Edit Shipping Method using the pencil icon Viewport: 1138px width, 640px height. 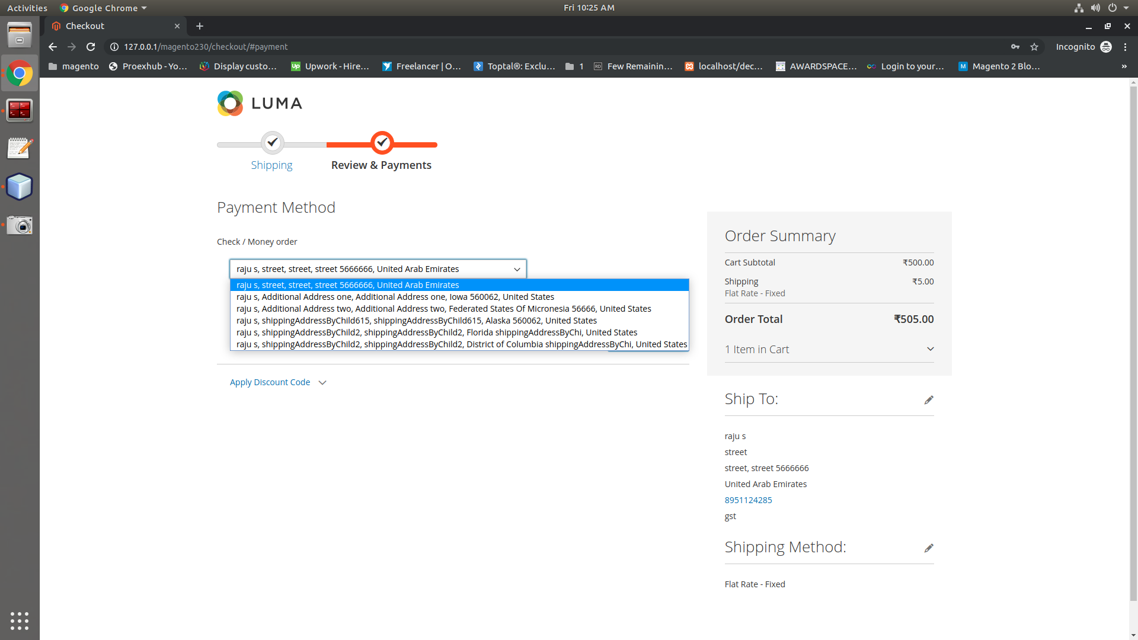(x=928, y=548)
